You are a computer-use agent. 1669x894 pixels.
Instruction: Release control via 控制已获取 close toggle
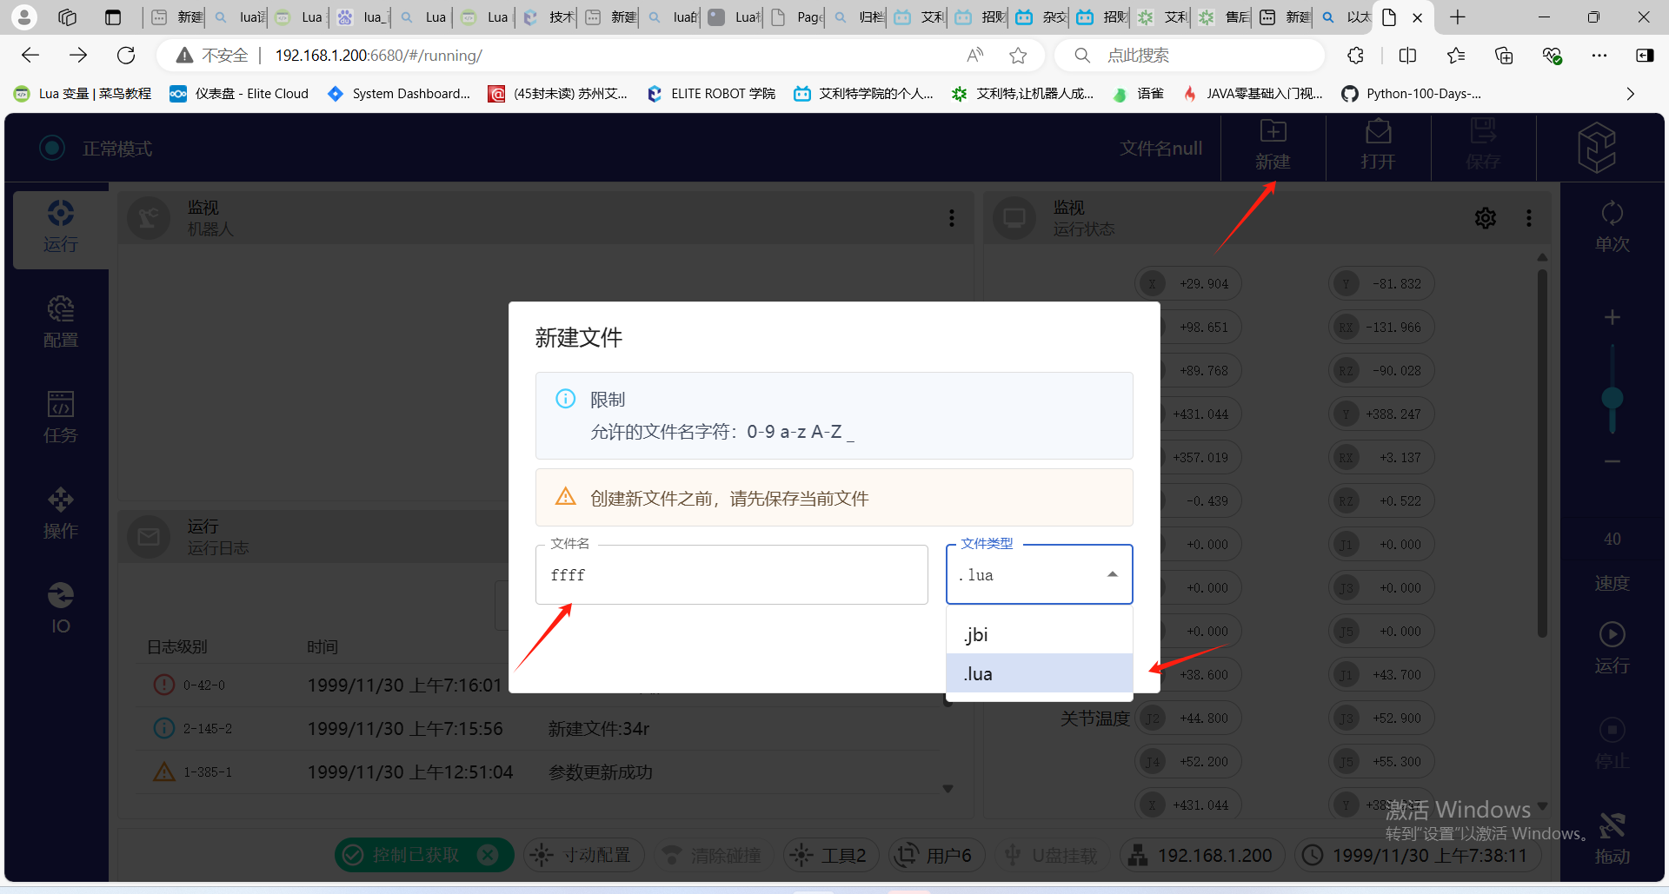click(489, 855)
